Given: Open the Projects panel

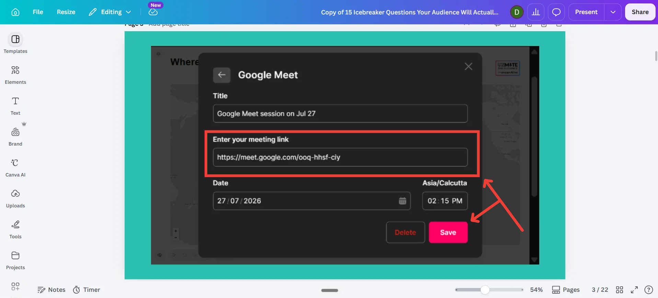Looking at the screenshot, I should [x=15, y=260].
